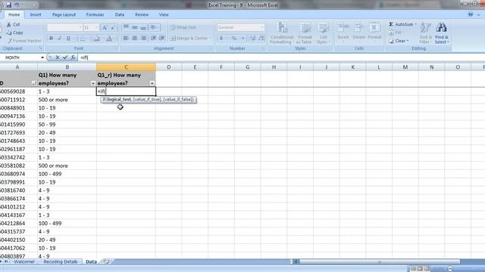Open the Insert Function fx dialog
The image size is (485, 272).
tap(73, 57)
